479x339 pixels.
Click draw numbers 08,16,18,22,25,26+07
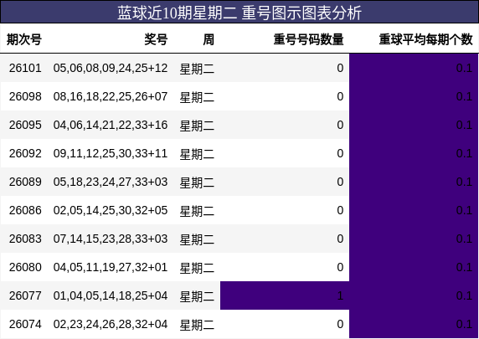[111, 96]
